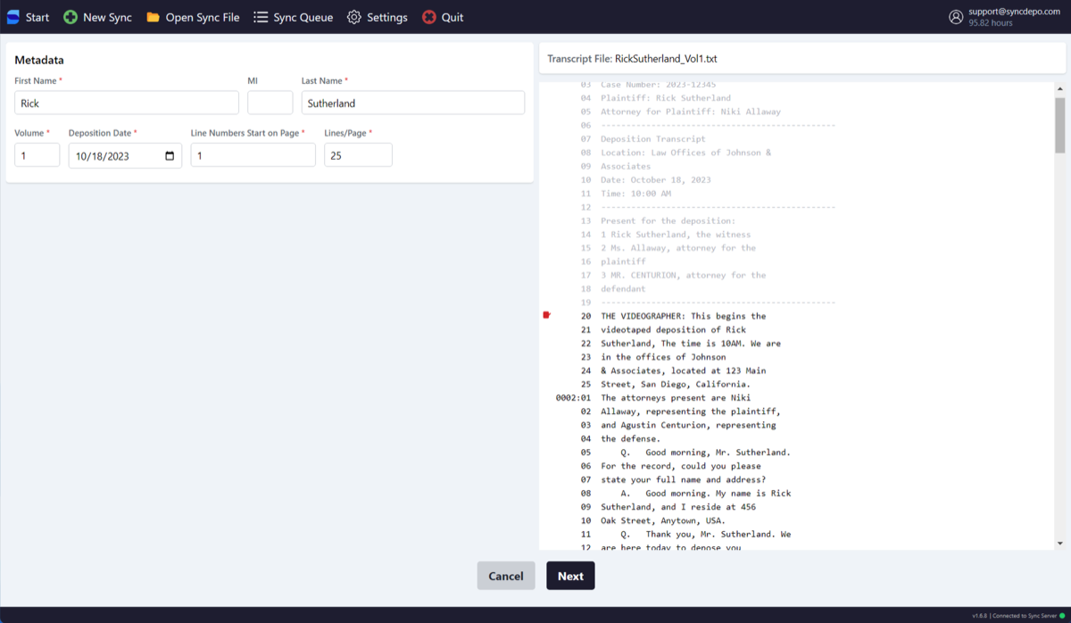The width and height of the screenshot is (1071, 623).
Task: Open the deposition date calendar picker
Action: (170, 155)
